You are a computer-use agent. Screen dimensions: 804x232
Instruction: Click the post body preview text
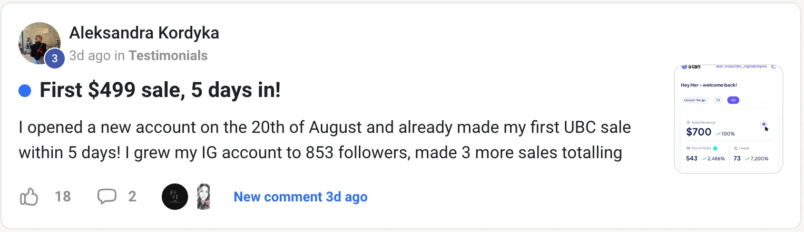325,140
